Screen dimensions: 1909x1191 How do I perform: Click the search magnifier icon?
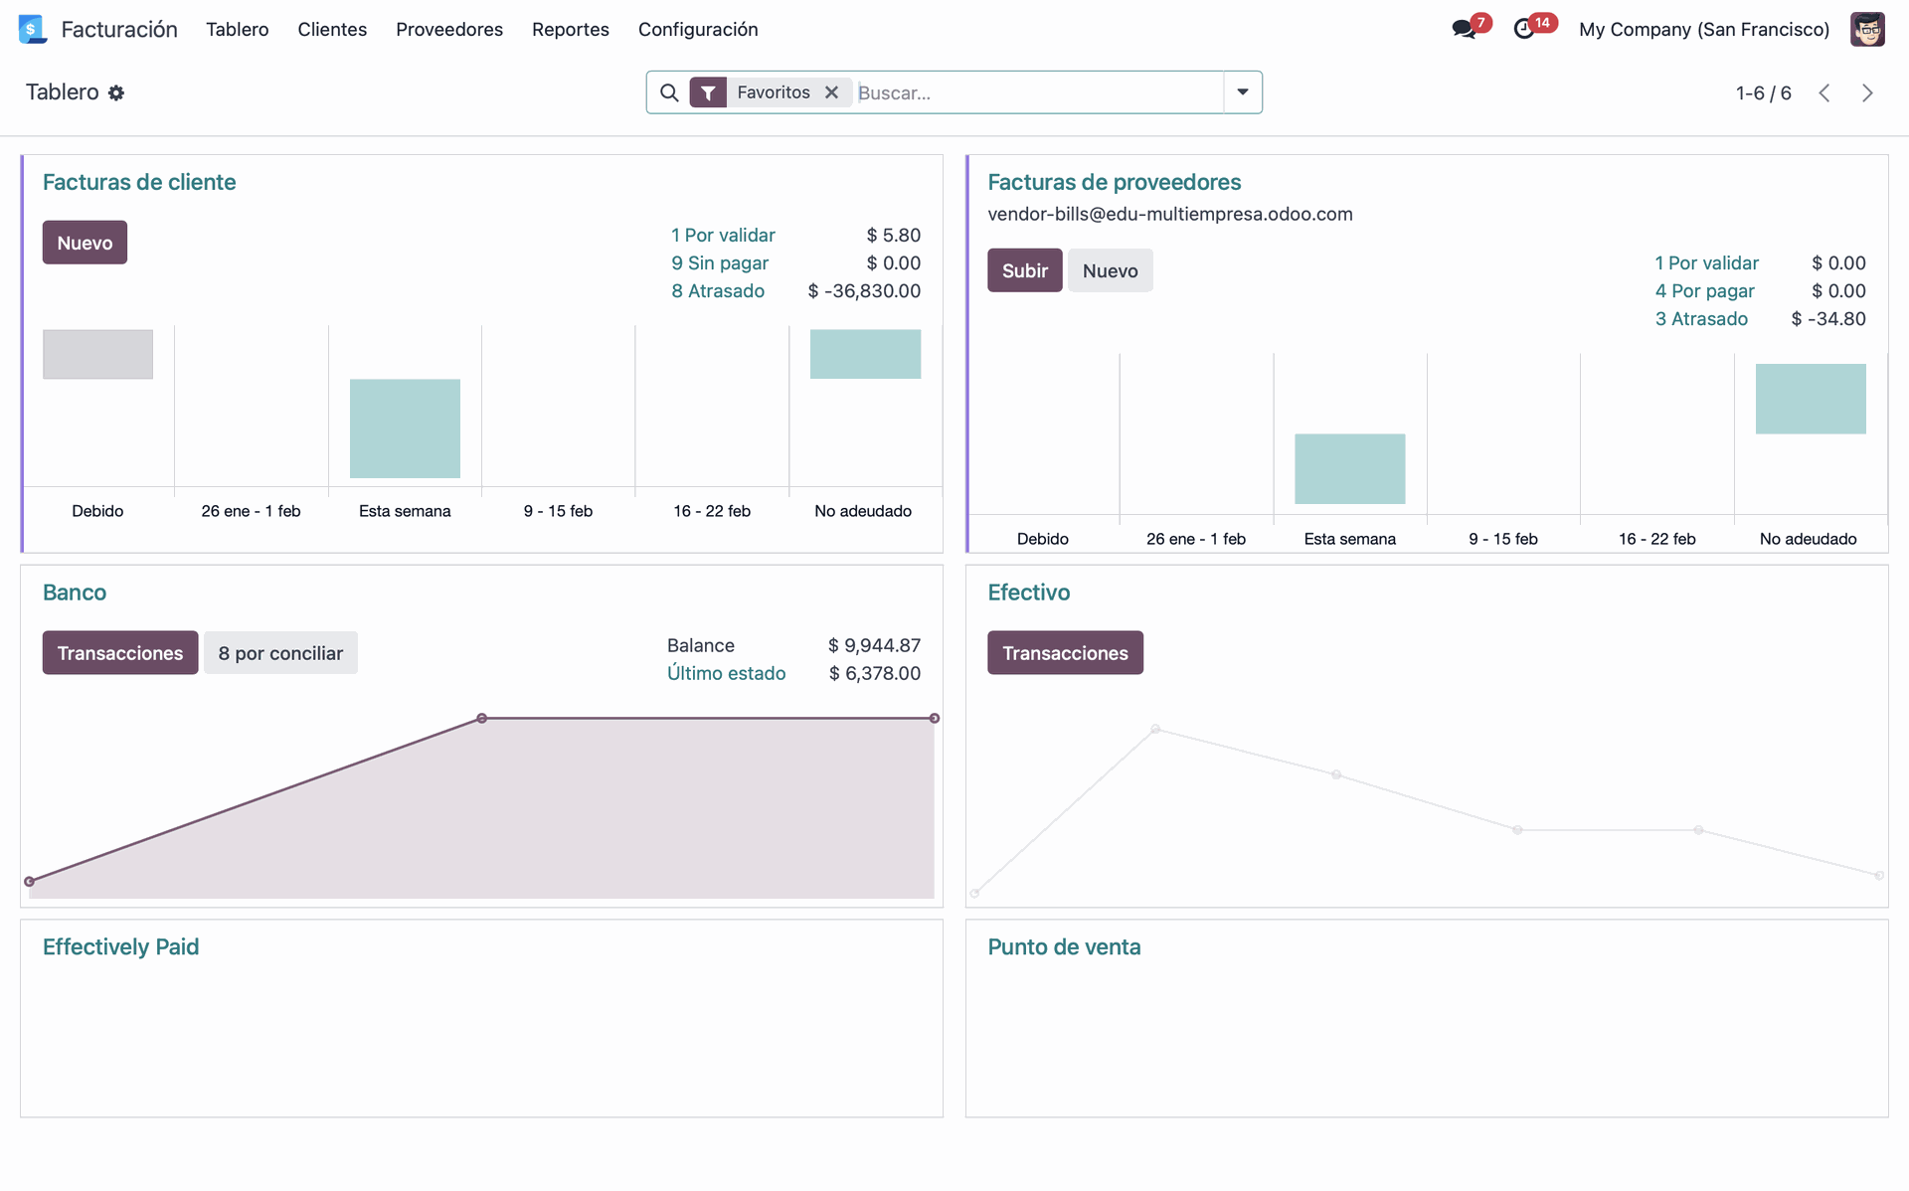pyautogui.click(x=669, y=92)
